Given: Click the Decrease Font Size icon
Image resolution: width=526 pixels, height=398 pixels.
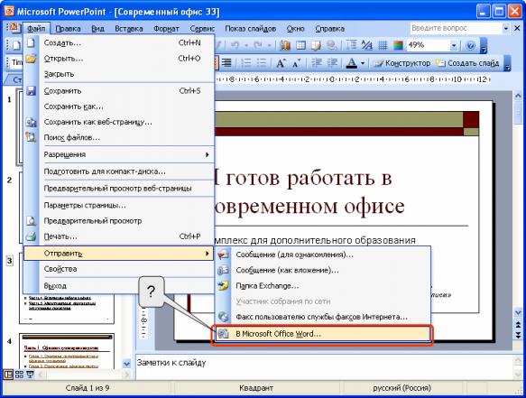Looking at the screenshot, I should coord(297,63).
